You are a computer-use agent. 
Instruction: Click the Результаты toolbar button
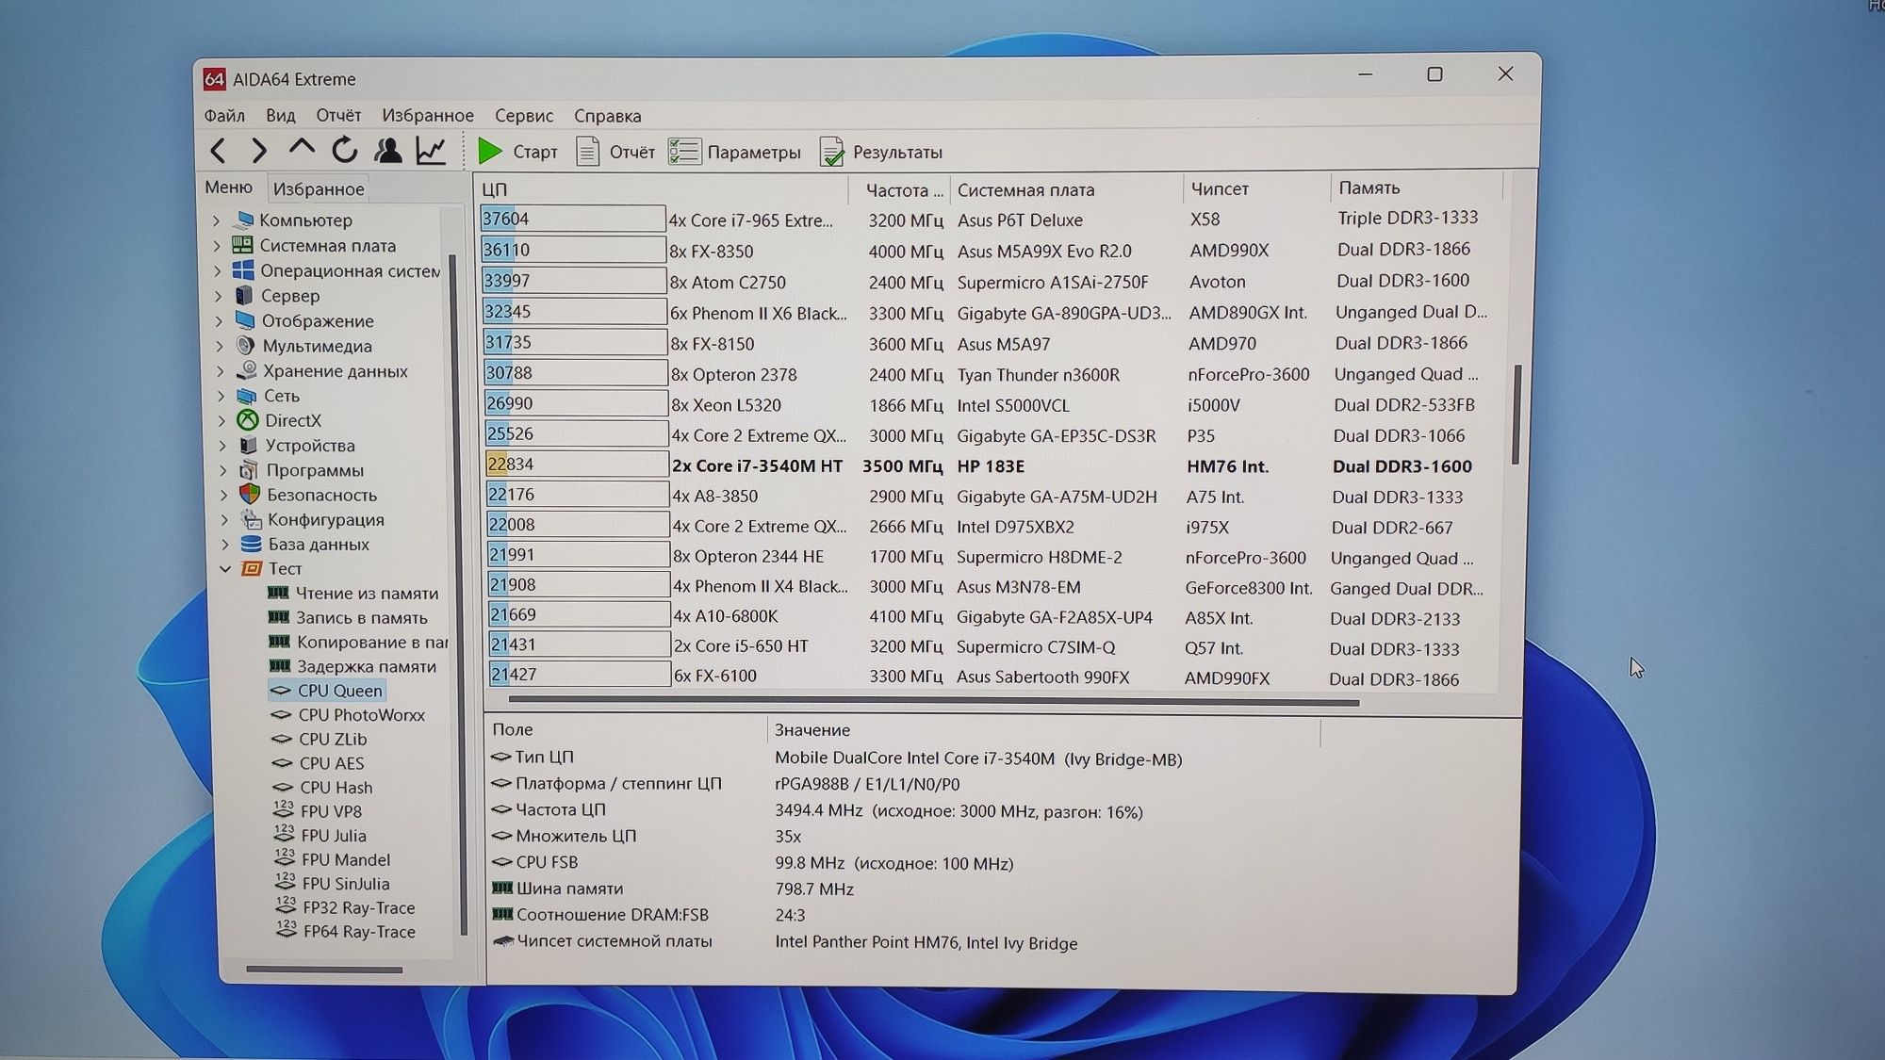click(x=881, y=152)
